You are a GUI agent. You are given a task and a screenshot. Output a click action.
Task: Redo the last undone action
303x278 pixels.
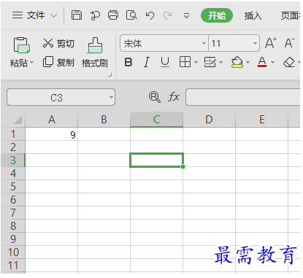(168, 15)
